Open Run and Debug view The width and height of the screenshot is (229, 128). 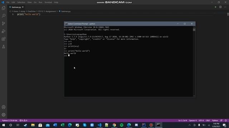4,31
